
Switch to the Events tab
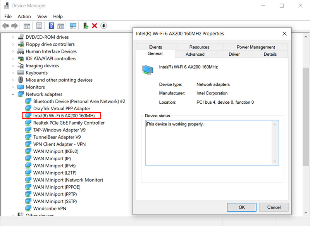click(156, 47)
